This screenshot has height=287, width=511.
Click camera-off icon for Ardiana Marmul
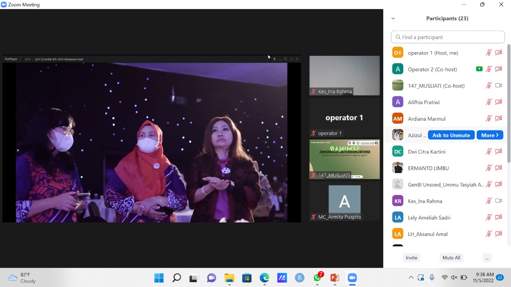(498, 118)
